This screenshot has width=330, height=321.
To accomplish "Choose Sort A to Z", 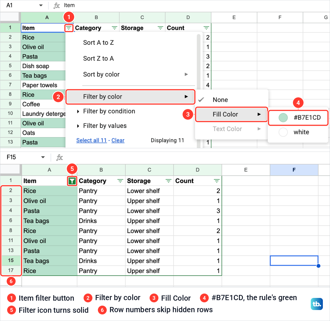I will [98, 43].
